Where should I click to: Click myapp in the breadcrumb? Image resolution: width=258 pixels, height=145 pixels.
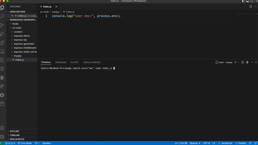(x=55, y=12)
